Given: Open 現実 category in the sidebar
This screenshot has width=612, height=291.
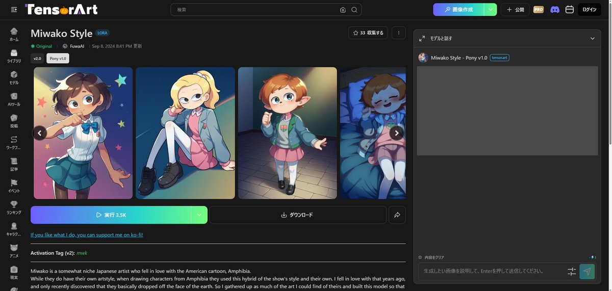Looking at the screenshot, I should click(14, 273).
